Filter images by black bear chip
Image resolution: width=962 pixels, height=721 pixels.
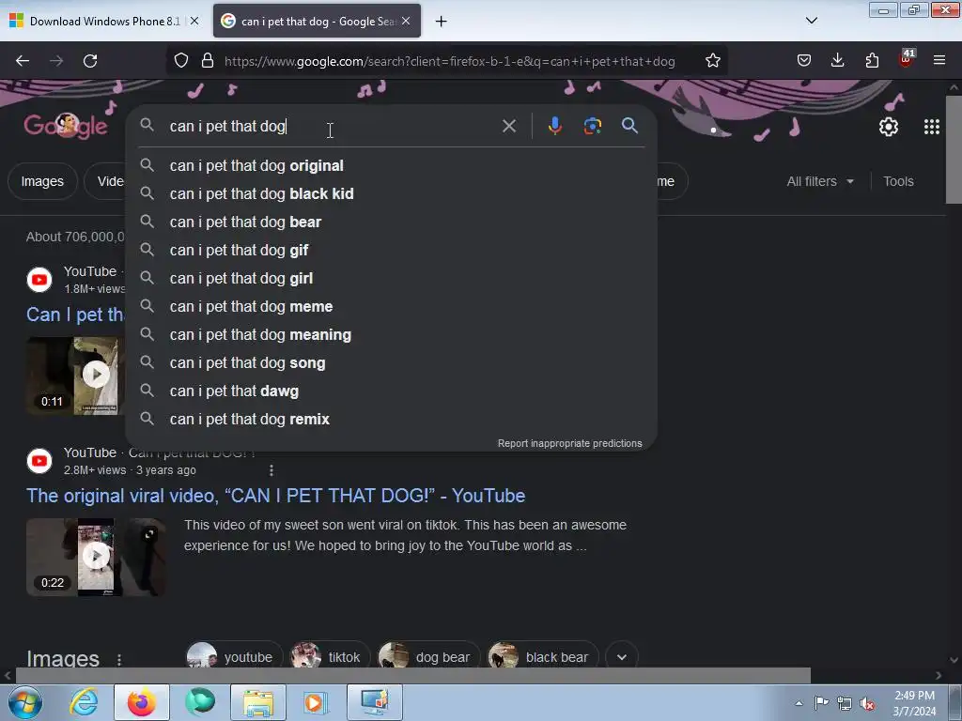542,656
